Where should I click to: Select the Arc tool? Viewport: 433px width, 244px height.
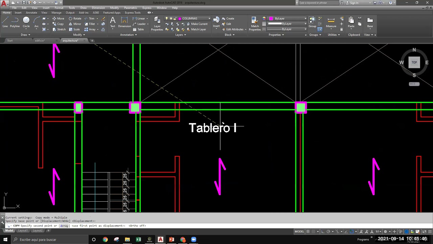tap(36, 22)
